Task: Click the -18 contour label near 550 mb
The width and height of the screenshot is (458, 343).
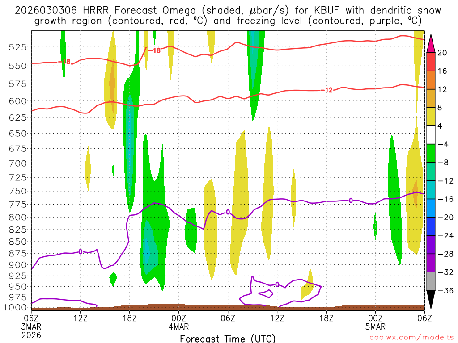Action: (x=64, y=62)
